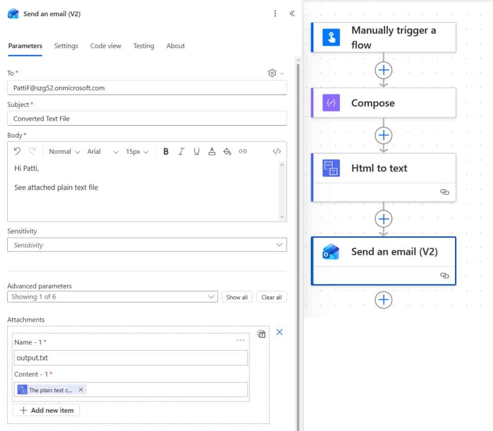Toggle bold formatting in Body
This screenshot has height=431, width=493.
point(166,152)
